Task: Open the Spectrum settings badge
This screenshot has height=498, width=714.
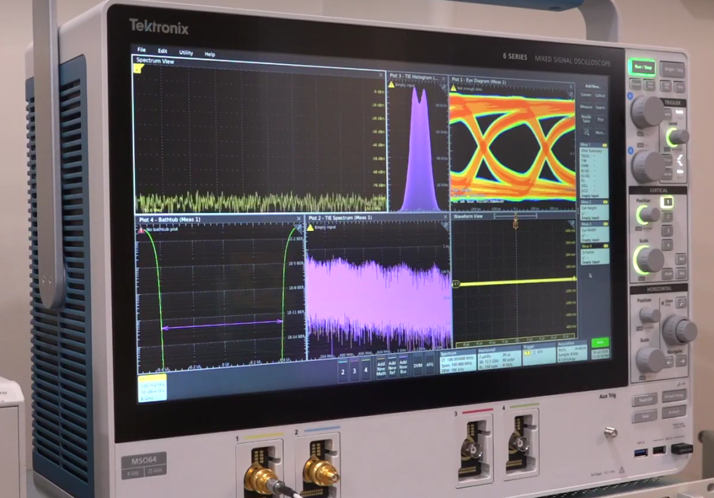Action: [x=457, y=362]
